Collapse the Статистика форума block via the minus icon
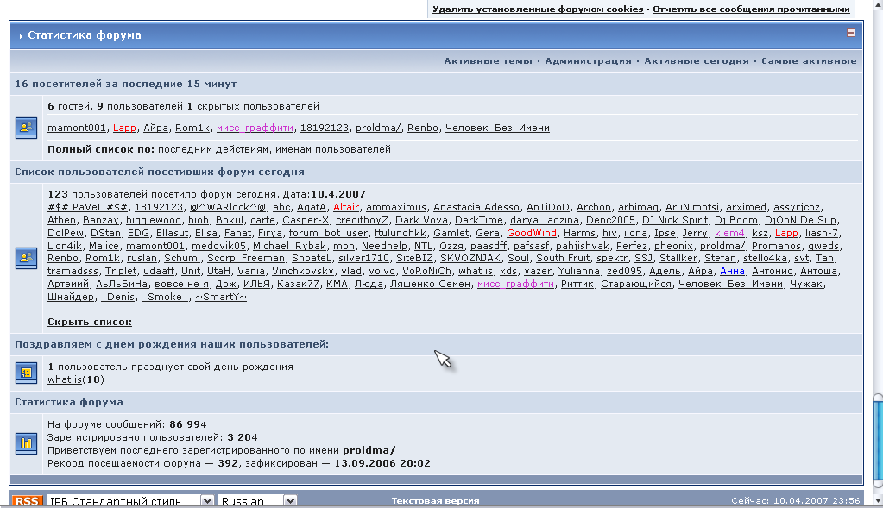The image size is (883, 508). tap(851, 34)
